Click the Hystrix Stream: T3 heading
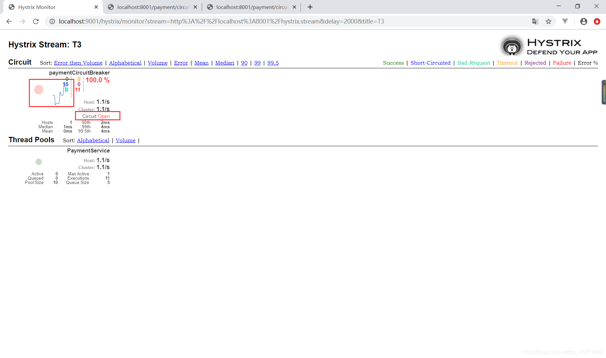This screenshot has height=358, width=606. [45, 45]
